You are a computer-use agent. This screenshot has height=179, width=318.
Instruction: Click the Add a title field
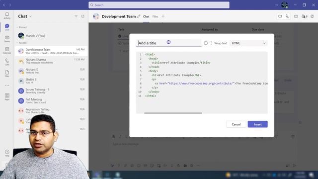coord(169,43)
